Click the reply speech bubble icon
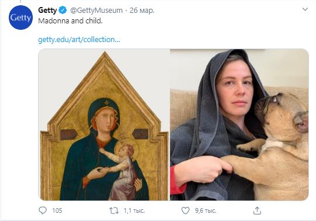Viewport: 316px width, 221px height. coord(43,210)
